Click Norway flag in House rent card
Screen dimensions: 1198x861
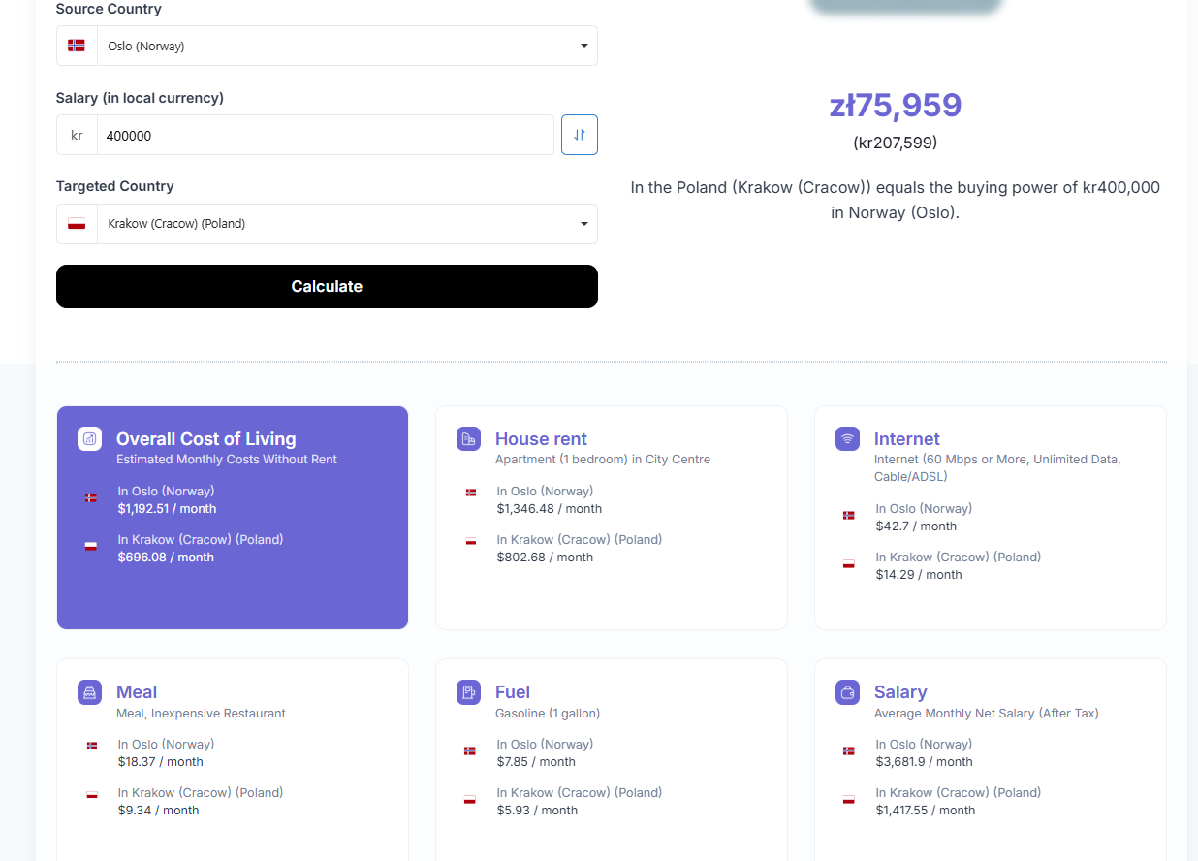tap(471, 493)
